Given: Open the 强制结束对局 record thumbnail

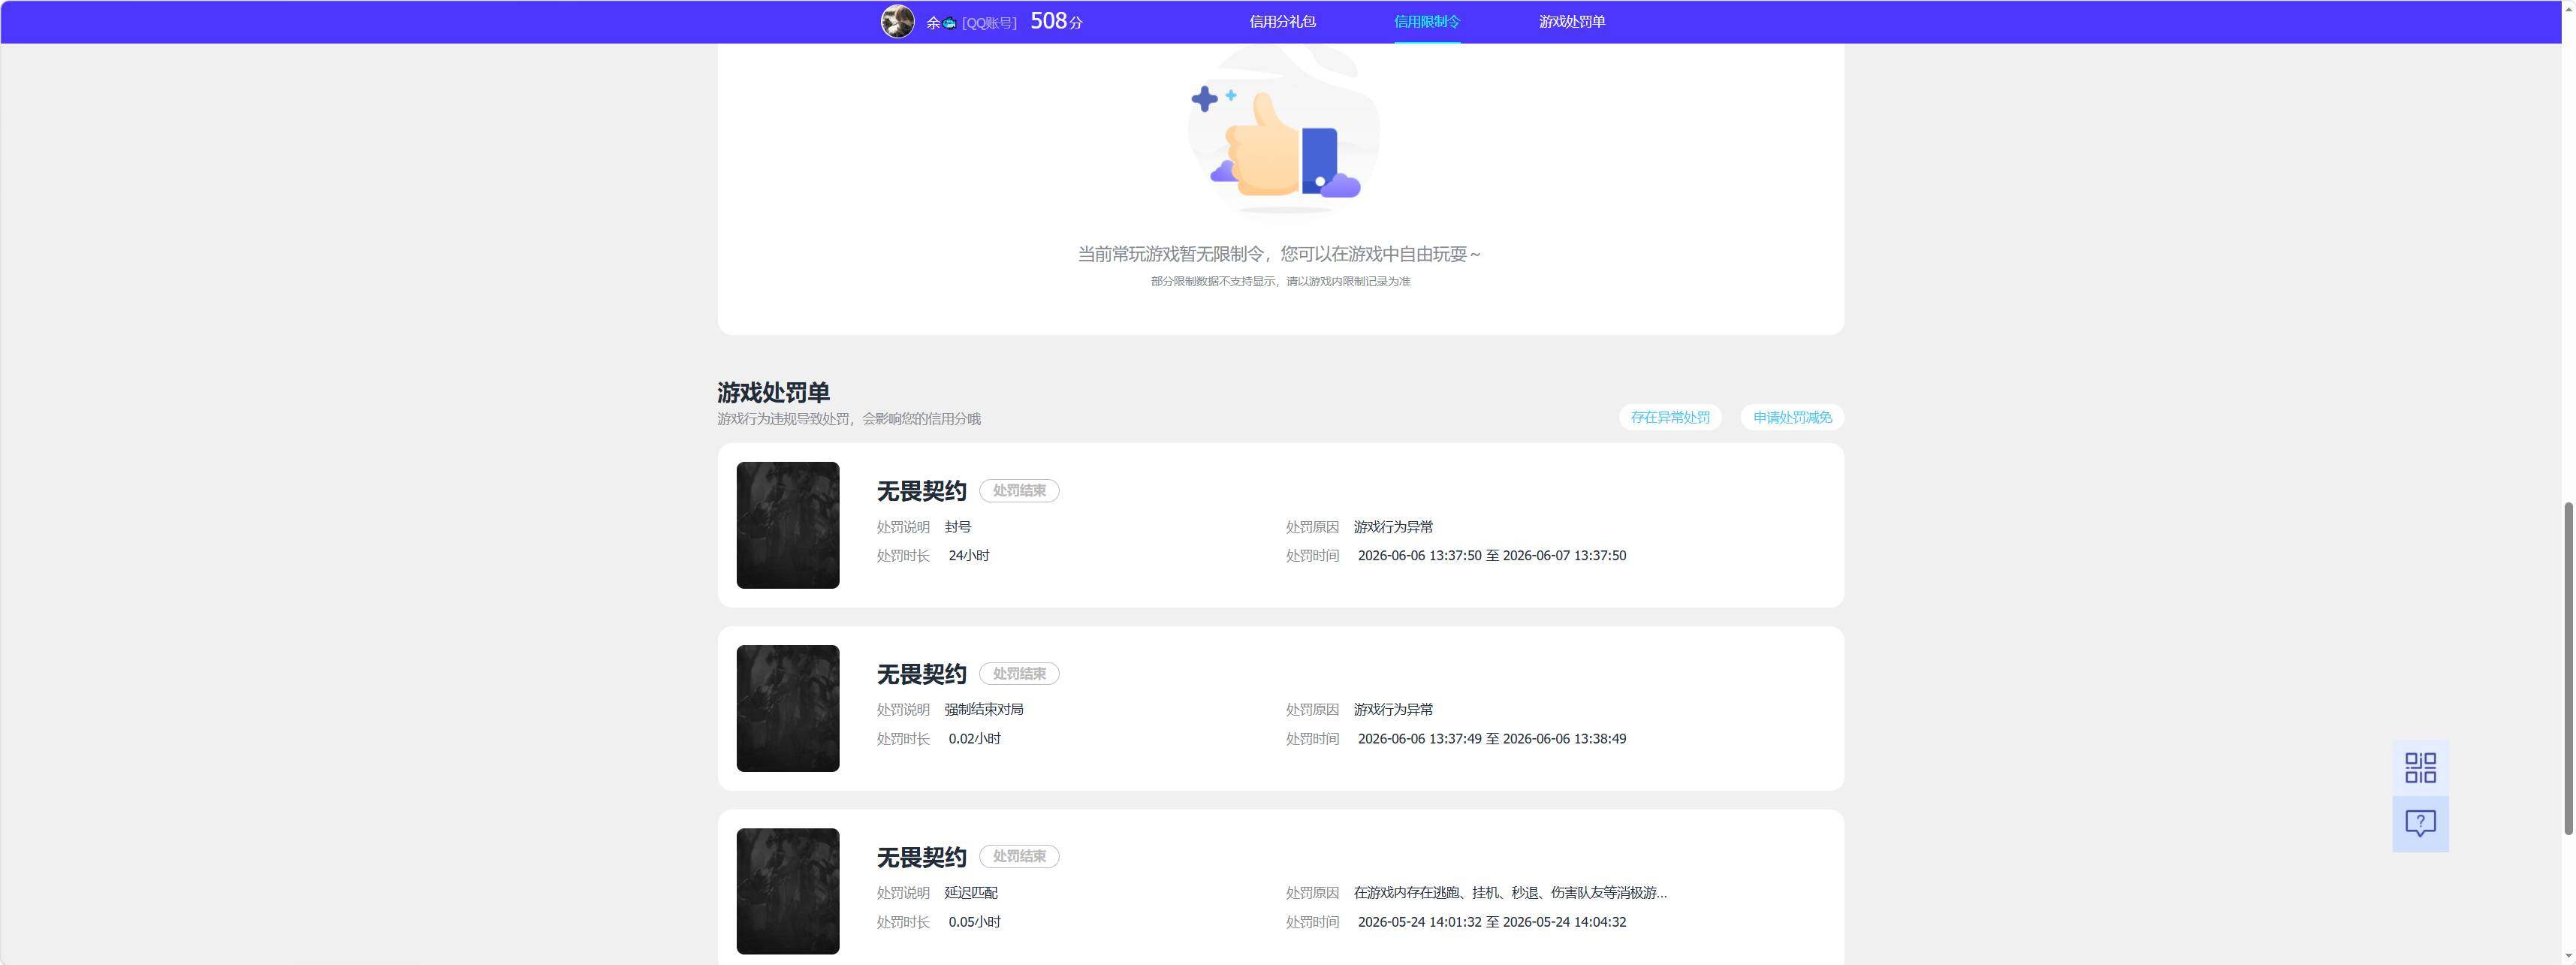Looking at the screenshot, I should point(788,708).
